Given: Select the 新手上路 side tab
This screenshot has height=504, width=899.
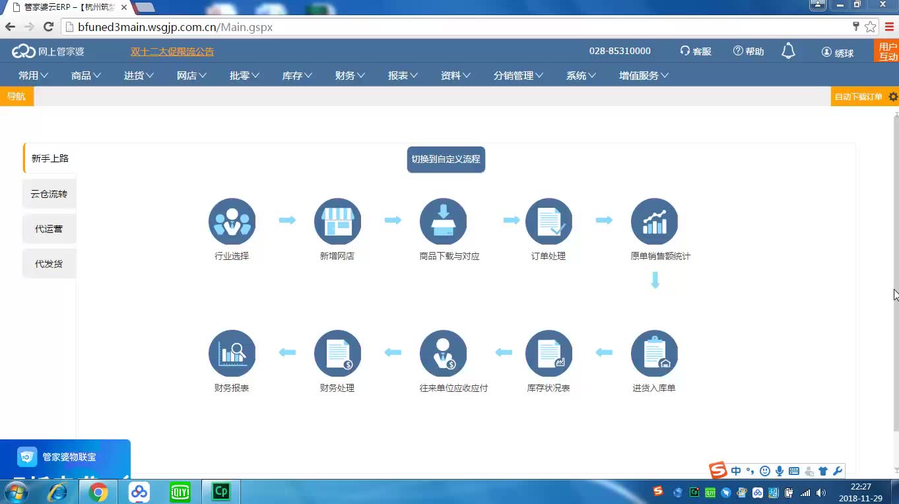Looking at the screenshot, I should pyautogui.click(x=50, y=158).
